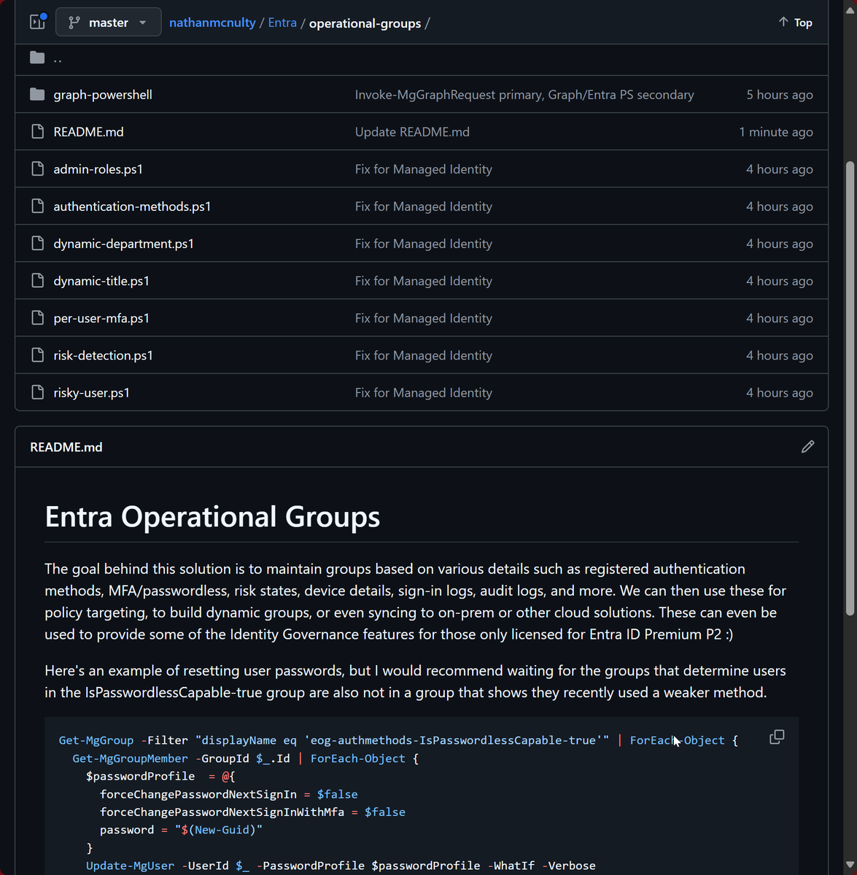This screenshot has height=875, width=857.
Task: Click file icon beside authentication-methods.ps1
Action: pyautogui.click(x=37, y=206)
